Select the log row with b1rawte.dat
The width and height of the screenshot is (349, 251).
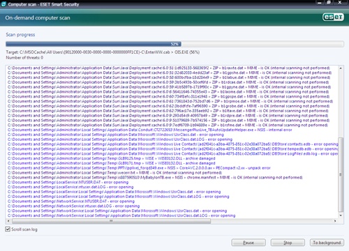coord(168,68)
